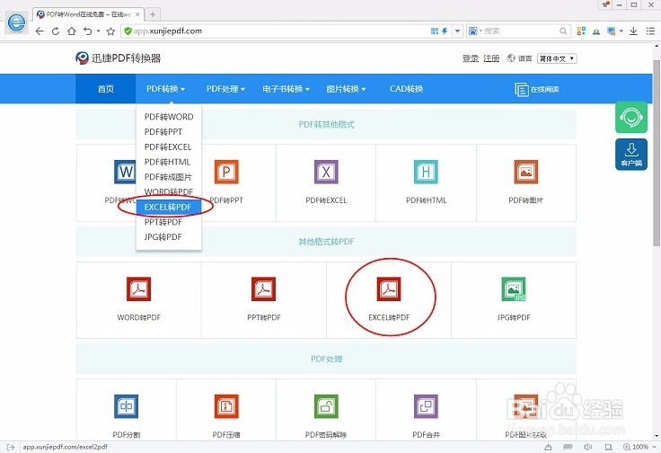Choose PDF转WORD from dropdown menu
The width and height of the screenshot is (661, 453).
coord(169,117)
